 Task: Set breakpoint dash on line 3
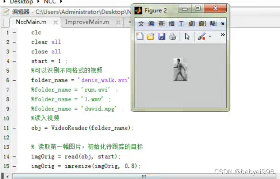[x=15, y=52]
